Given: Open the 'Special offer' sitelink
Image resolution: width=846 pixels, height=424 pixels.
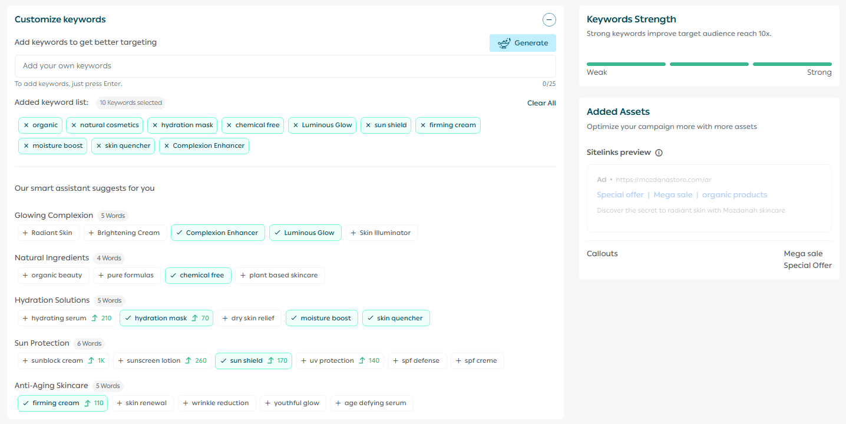Looking at the screenshot, I should pos(620,195).
